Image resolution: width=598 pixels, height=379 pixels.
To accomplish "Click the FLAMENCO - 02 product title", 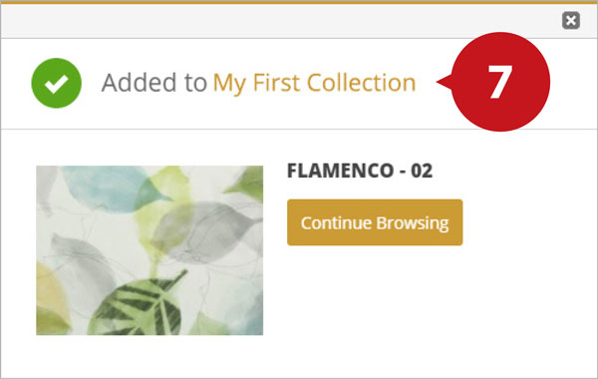I will tap(360, 171).
